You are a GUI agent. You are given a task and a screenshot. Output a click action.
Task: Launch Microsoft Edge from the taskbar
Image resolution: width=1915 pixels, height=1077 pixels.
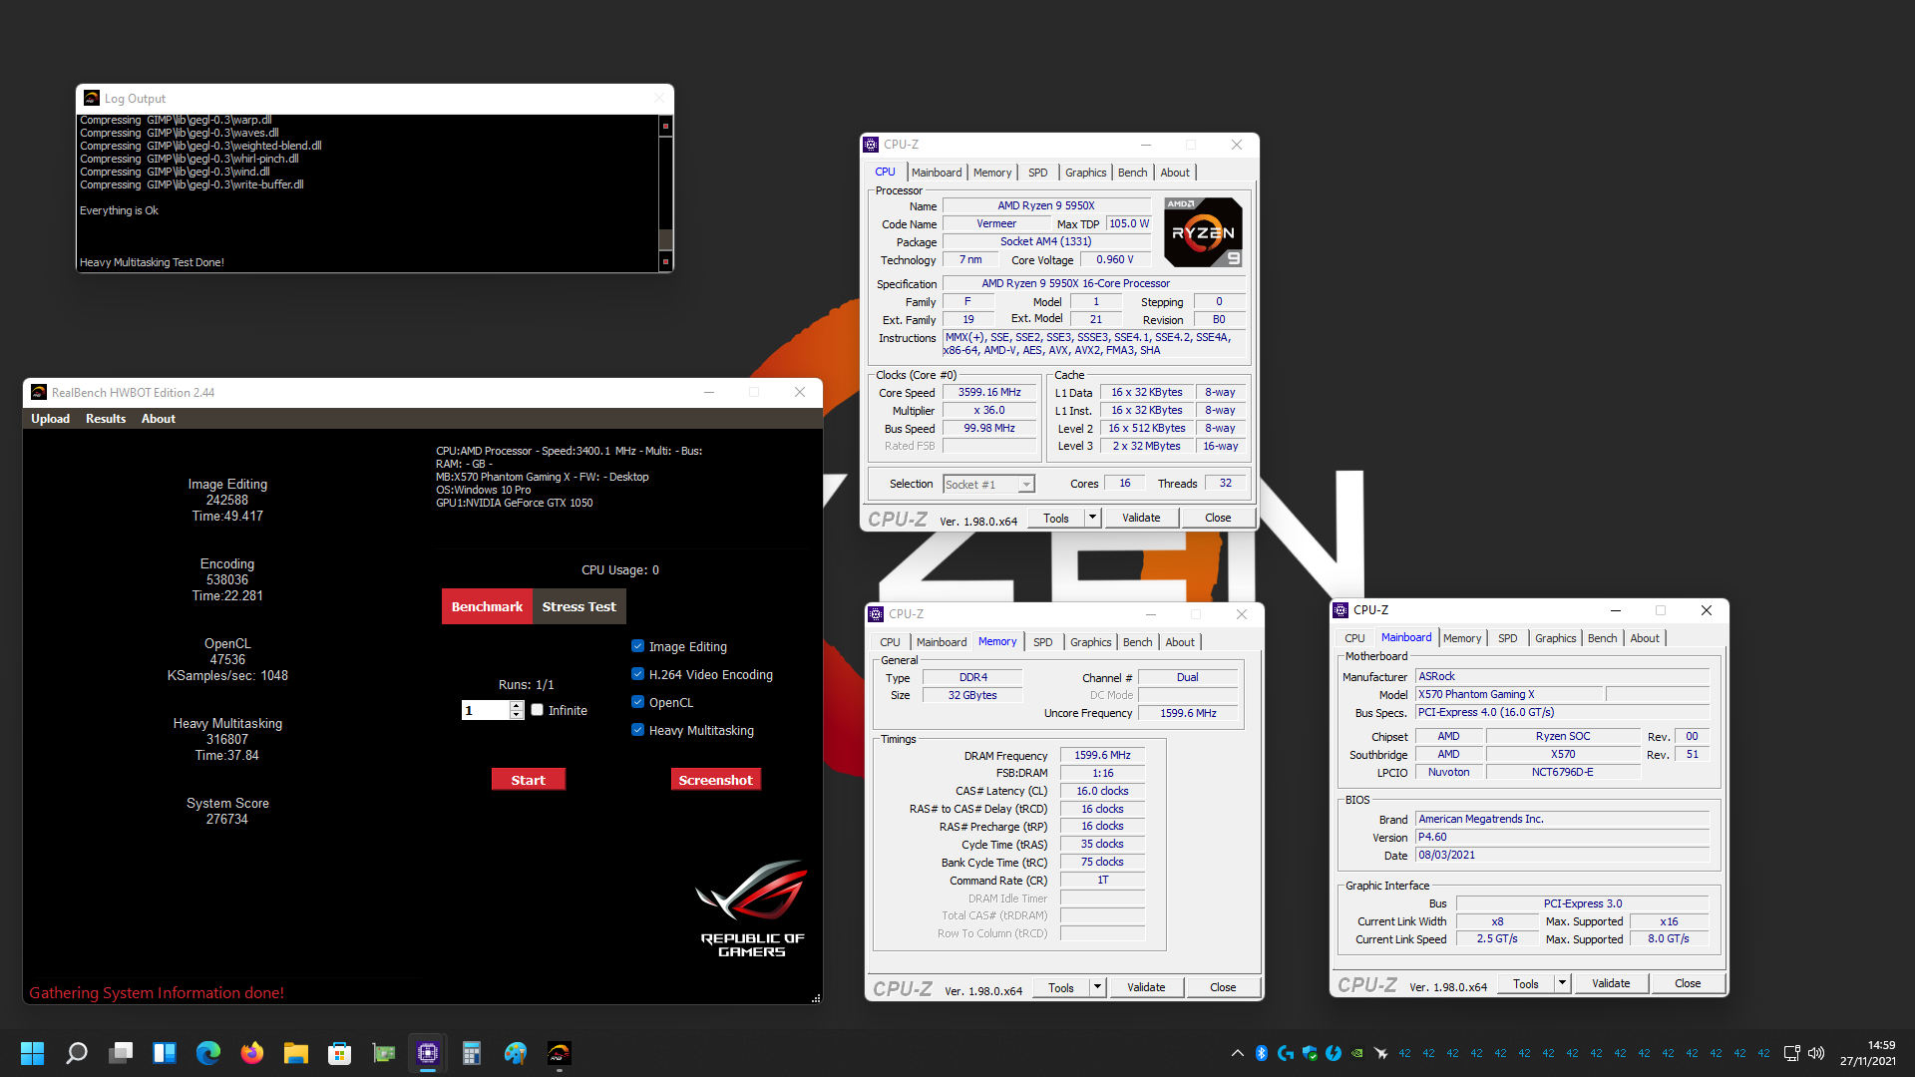(208, 1053)
